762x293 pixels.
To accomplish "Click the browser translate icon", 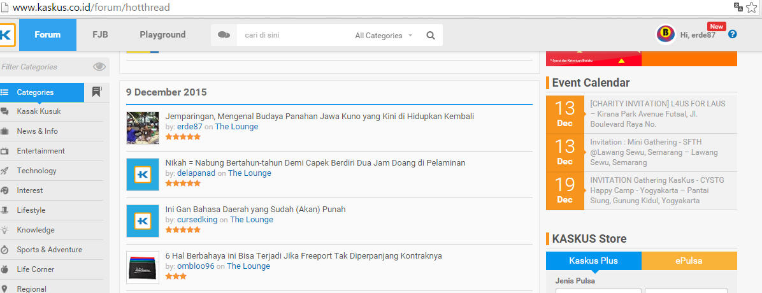I will pyautogui.click(x=738, y=7).
